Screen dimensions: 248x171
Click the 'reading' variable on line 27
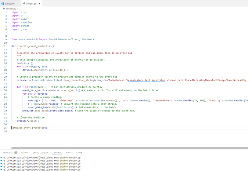tap(33, 100)
